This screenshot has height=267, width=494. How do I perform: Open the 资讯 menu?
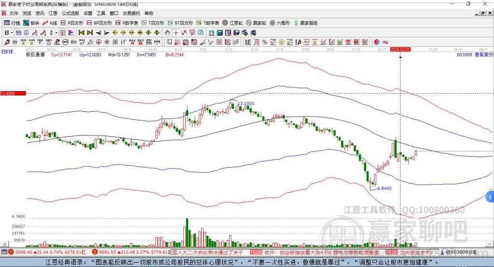[x=40, y=13]
